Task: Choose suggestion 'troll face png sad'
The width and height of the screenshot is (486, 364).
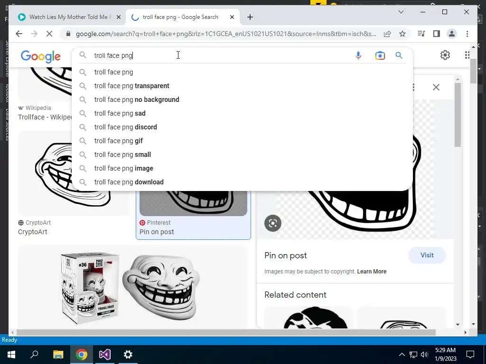Action: pos(242,113)
